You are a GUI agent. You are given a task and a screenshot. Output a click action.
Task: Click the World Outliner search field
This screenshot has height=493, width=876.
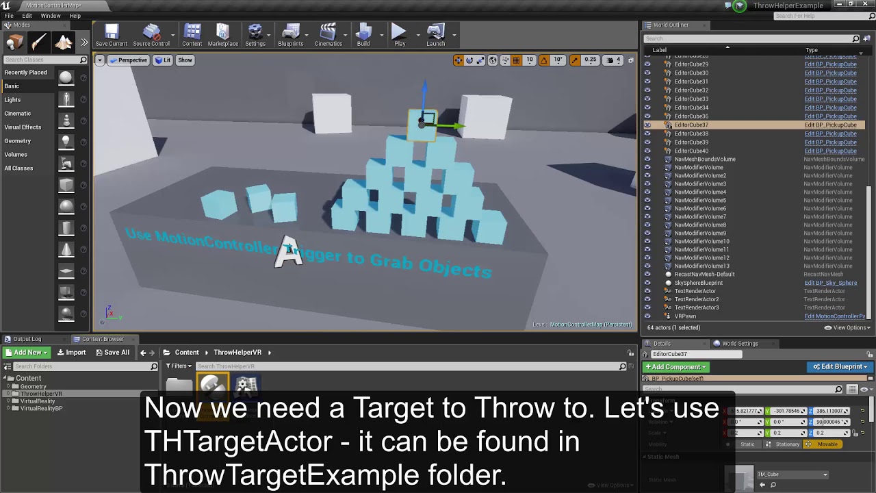pyautogui.click(x=748, y=39)
